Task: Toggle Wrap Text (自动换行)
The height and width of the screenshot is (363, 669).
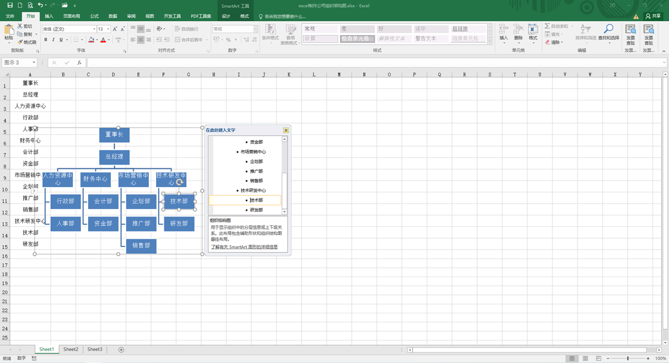Action: 186,29
